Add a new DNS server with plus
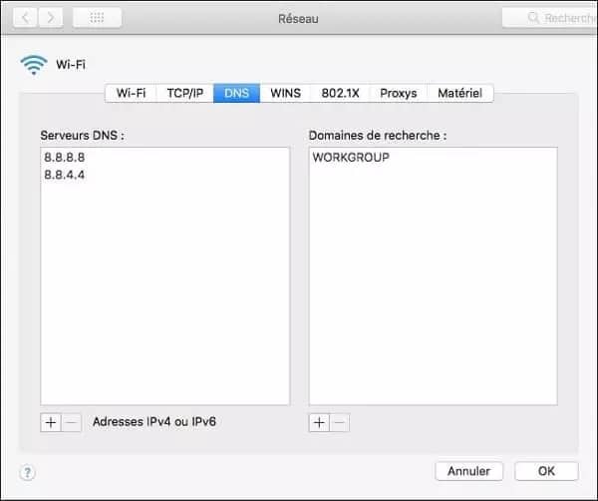The height and width of the screenshot is (501, 598). tap(51, 422)
